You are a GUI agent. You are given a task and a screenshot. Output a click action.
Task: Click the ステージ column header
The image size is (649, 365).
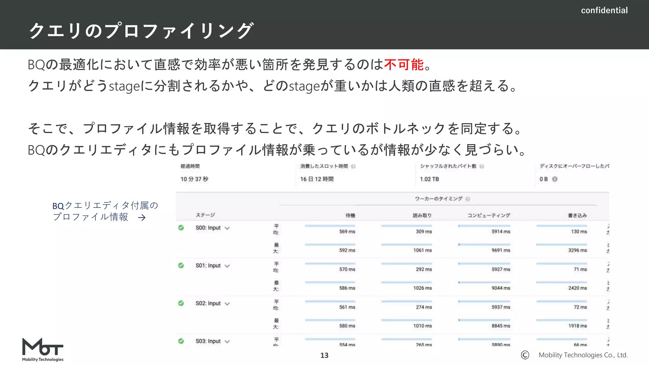[205, 215]
